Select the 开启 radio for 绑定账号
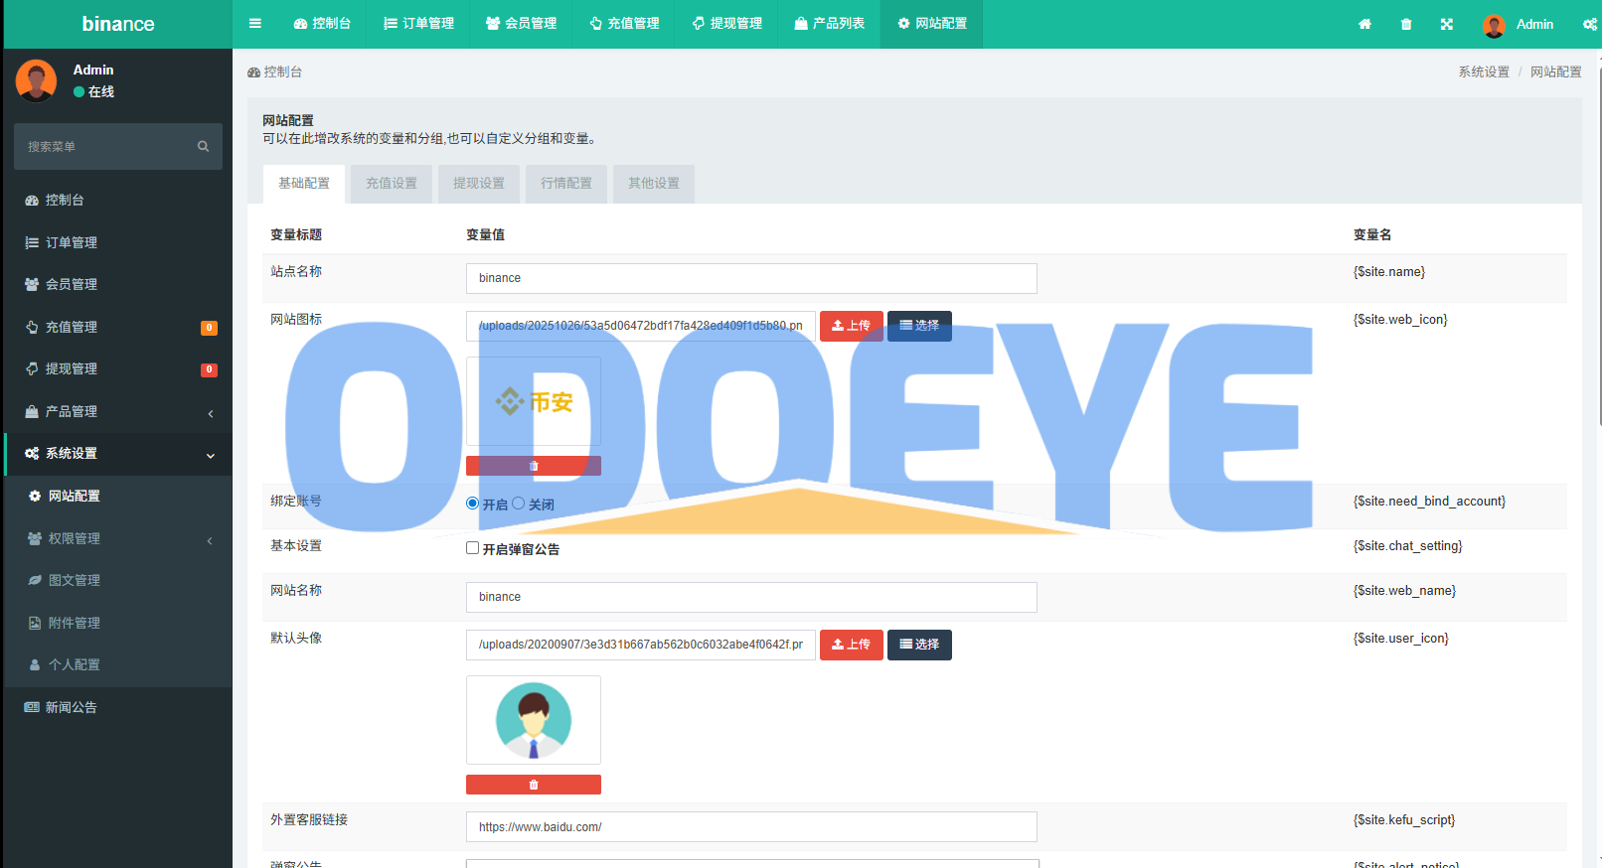 (x=473, y=504)
